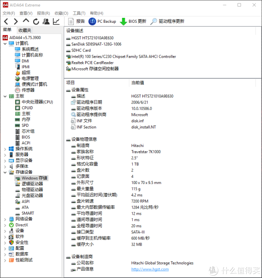The height and width of the screenshot is (278, 262).
Task: Open 驱动程序更新 driver update tool
Action: [167, 21]
